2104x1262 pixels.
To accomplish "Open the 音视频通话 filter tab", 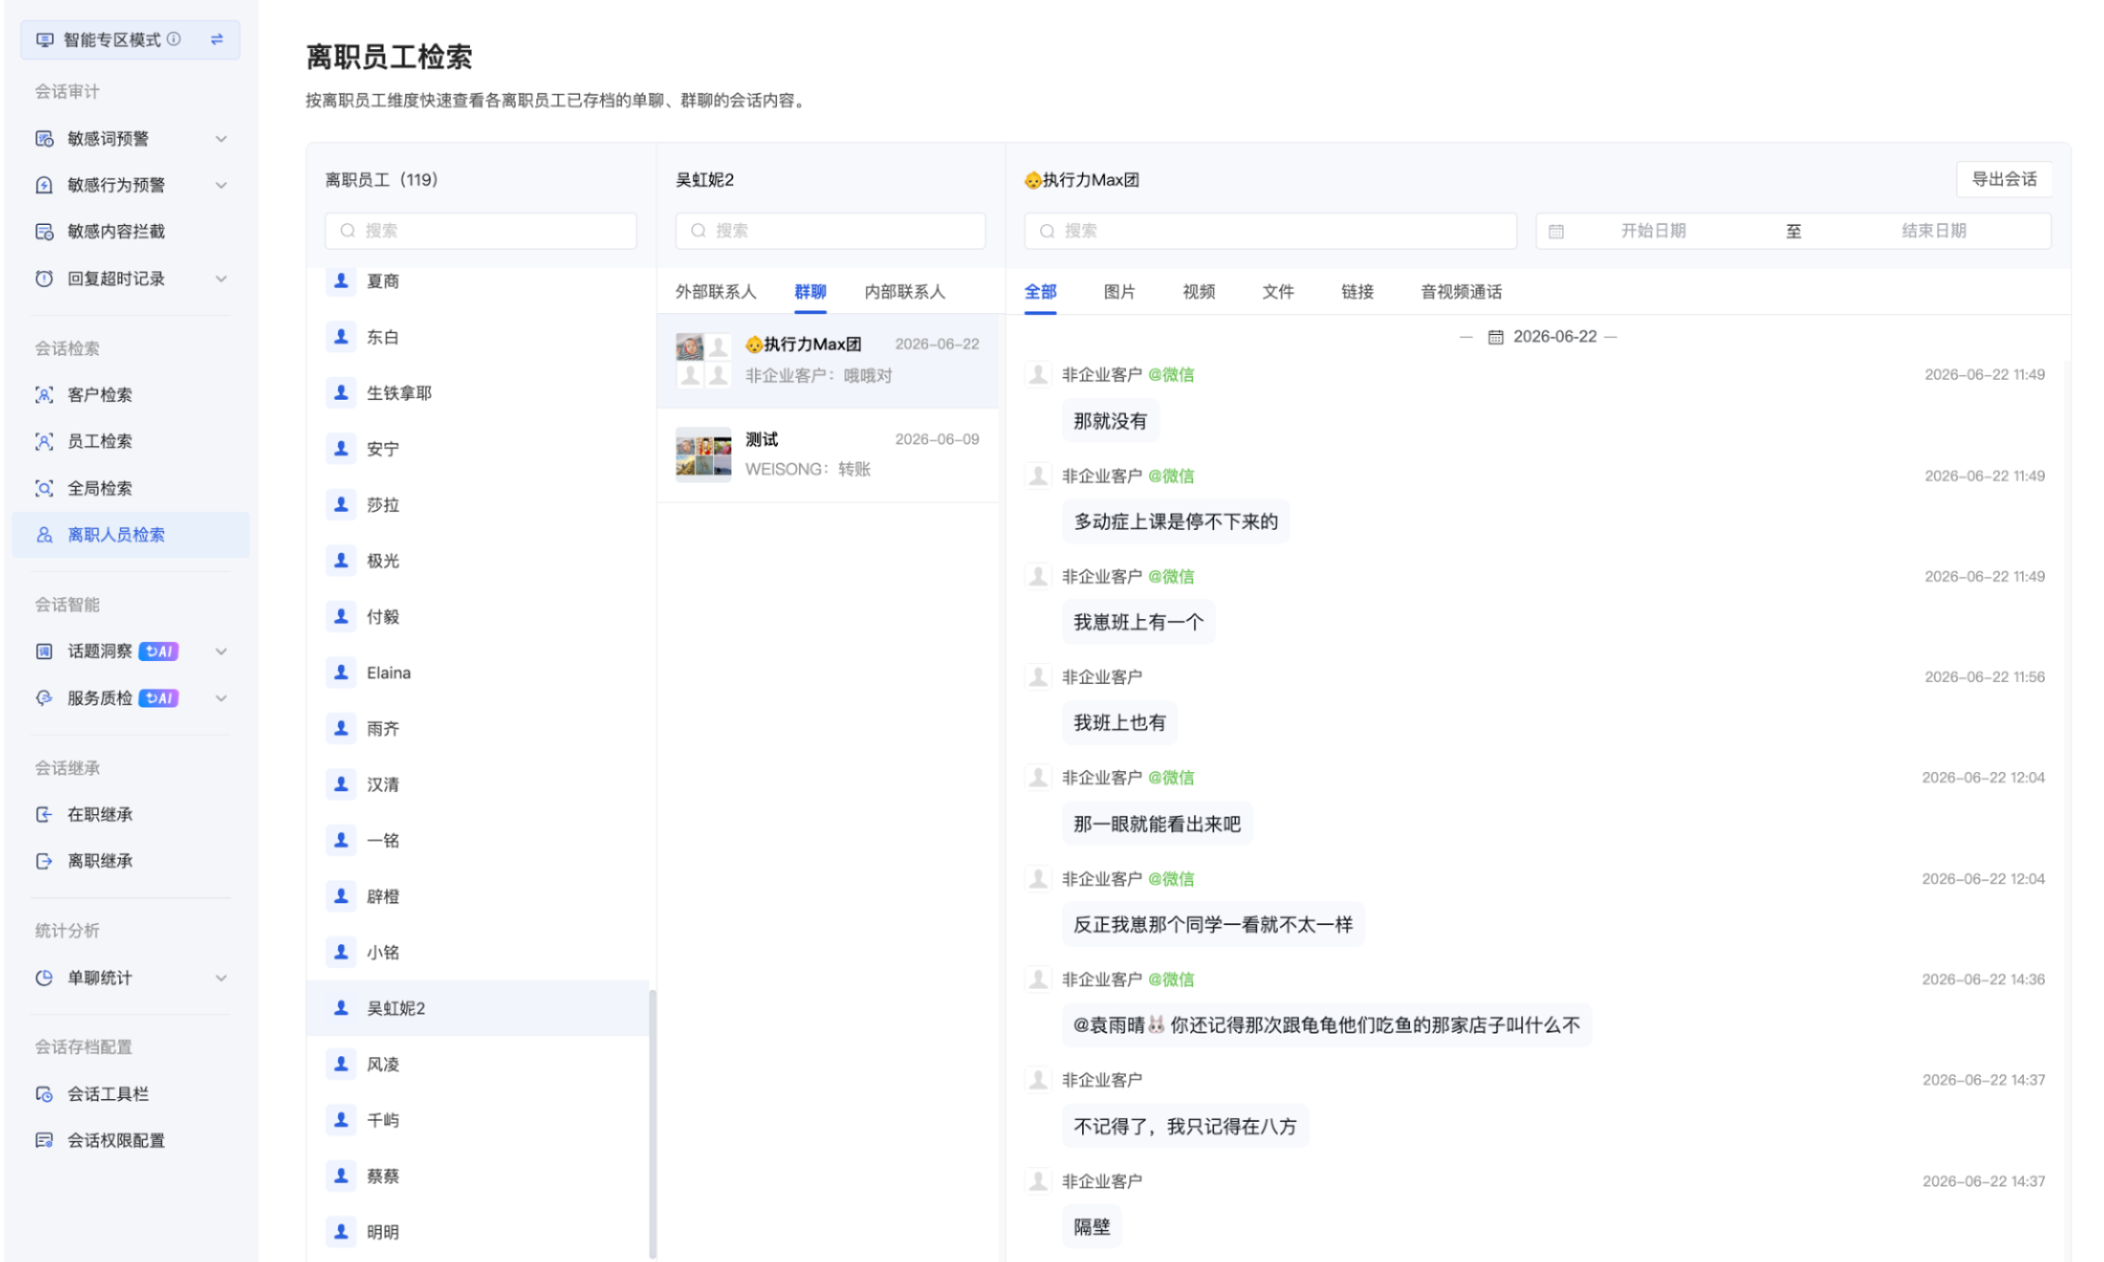I will (1461, 291).
